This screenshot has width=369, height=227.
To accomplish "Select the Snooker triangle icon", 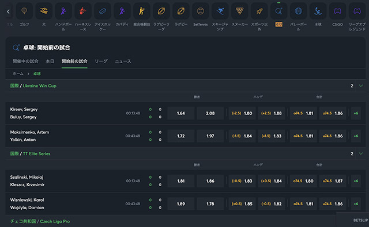I will coord(240,11).
